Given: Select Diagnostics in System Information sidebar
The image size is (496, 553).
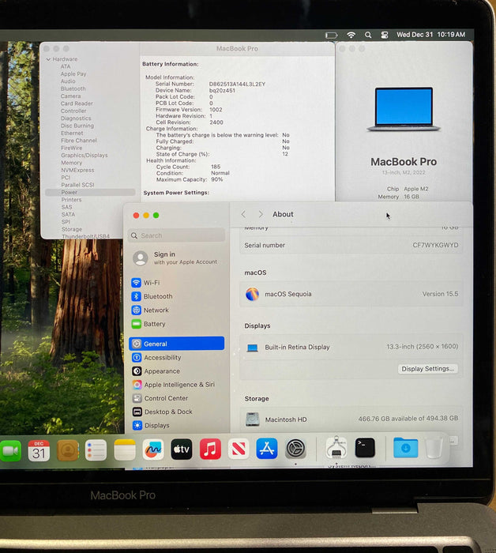Looking at the screenshot, I should [x=76, y=118].
